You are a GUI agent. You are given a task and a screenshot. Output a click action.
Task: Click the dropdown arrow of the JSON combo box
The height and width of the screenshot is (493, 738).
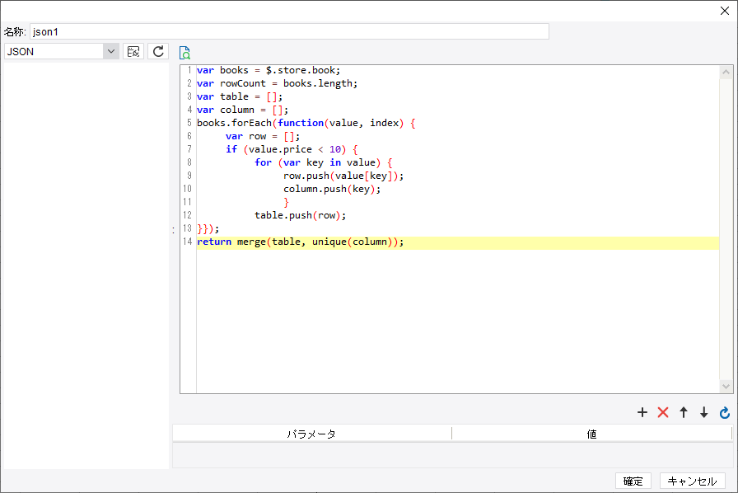[110, 50]
